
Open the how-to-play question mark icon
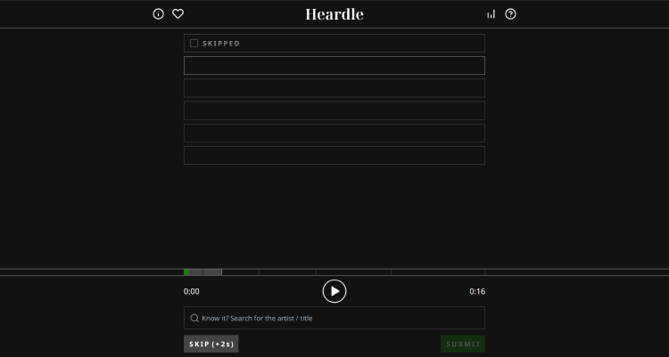(510, 14)
